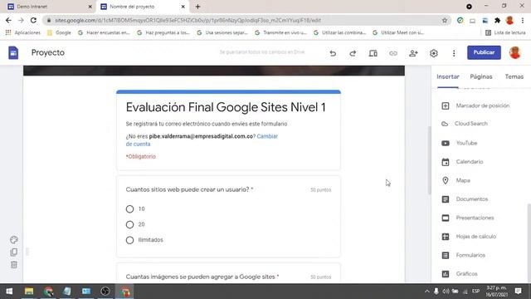Delete the section with trash icon
The width and height of the screenshot is (531, 299).
click(14, 265)
